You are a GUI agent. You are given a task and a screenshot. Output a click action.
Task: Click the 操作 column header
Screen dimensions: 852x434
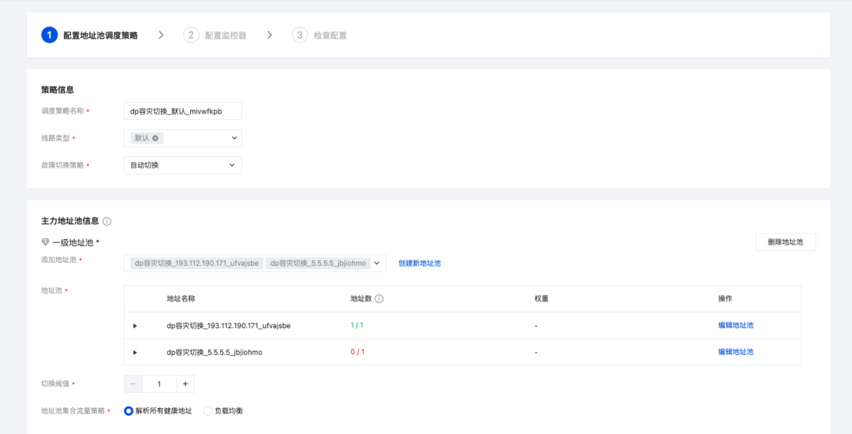[726, 299]
